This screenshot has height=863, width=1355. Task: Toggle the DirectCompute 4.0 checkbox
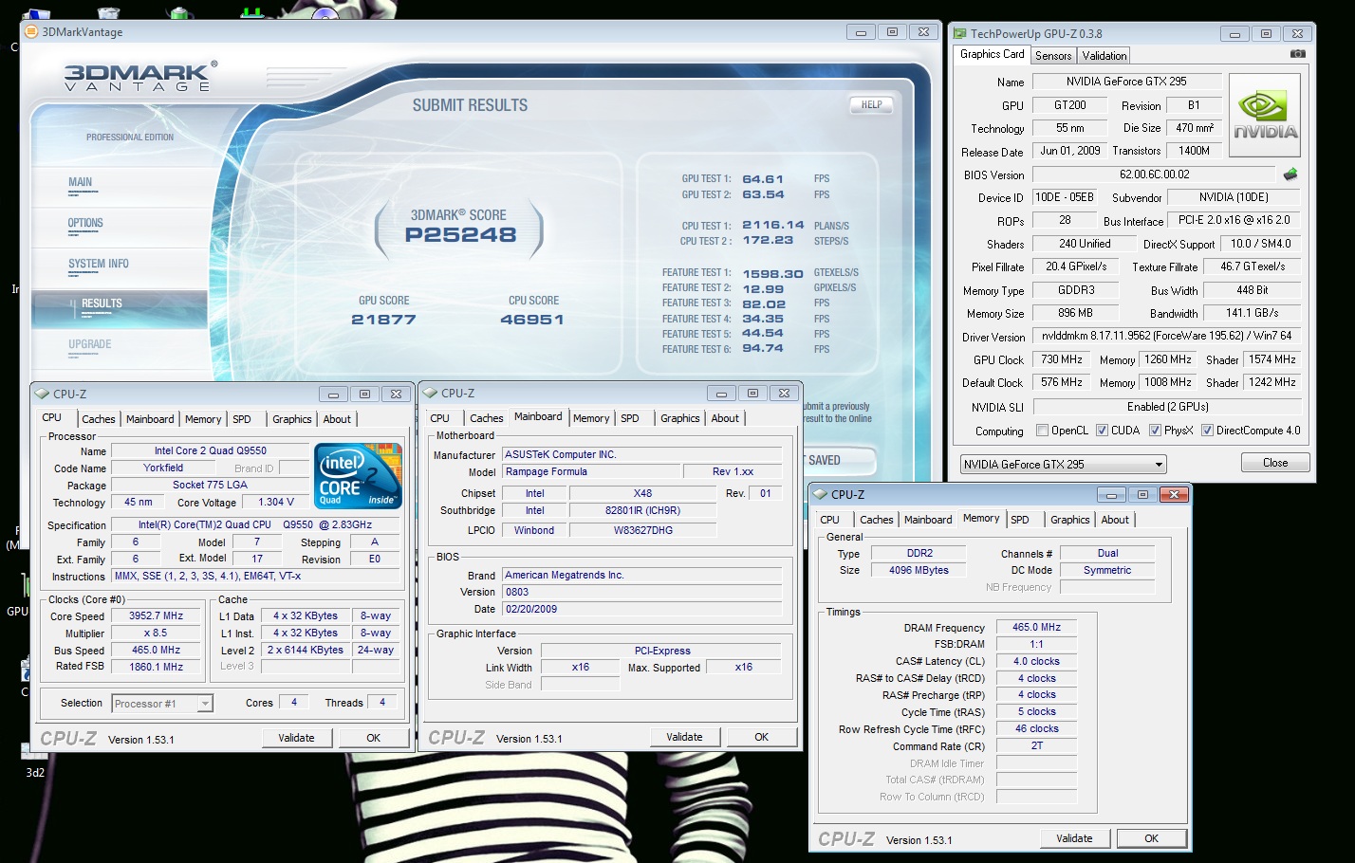pos(1207,431)
